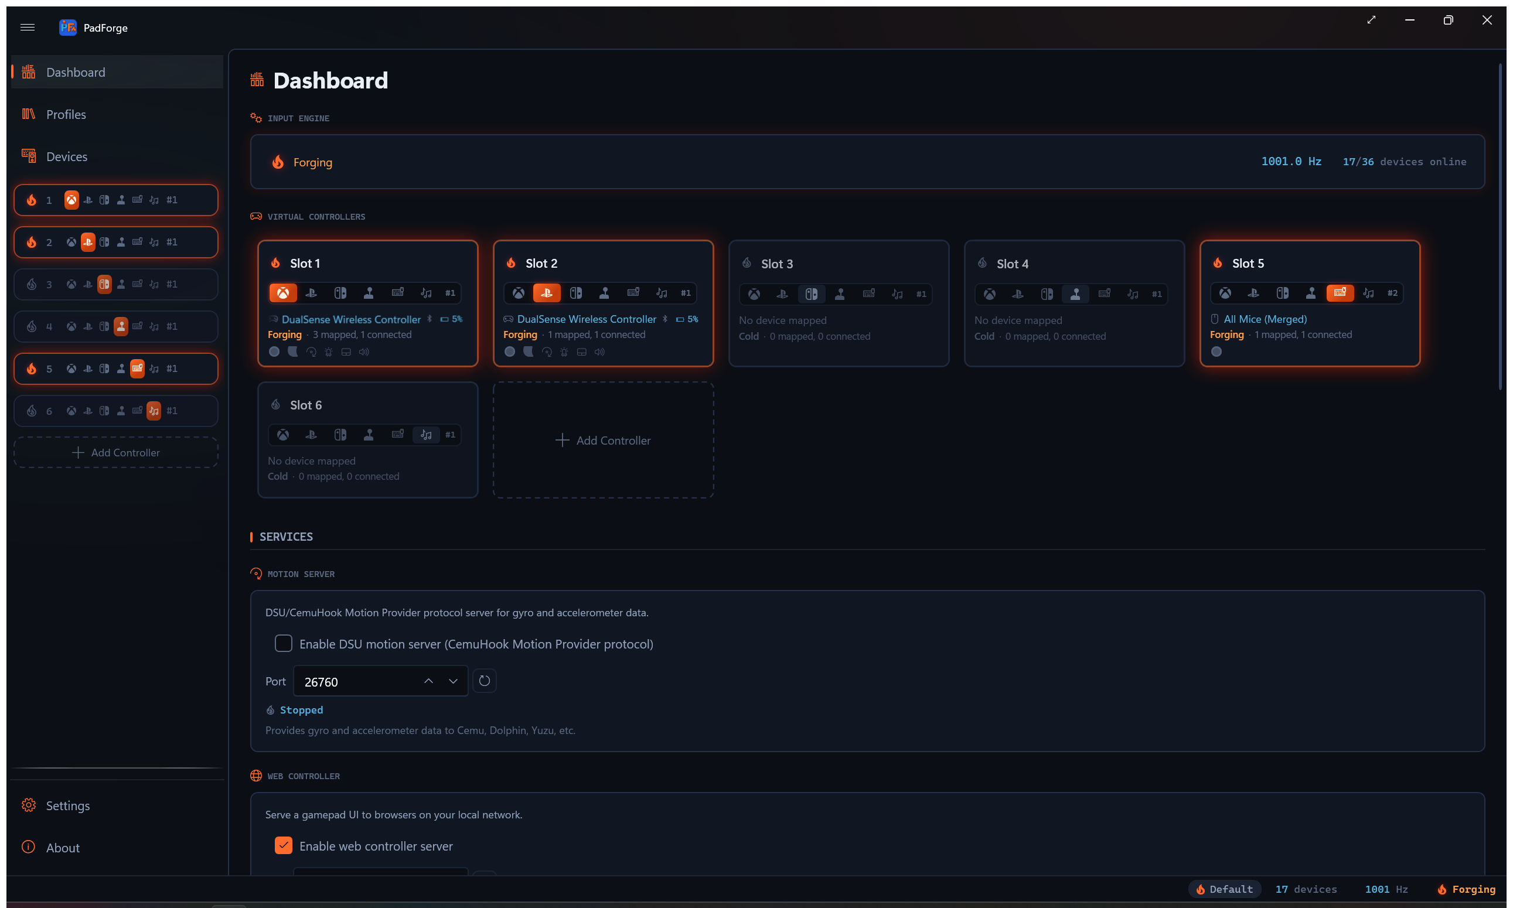The height and width of the screenshot is (908, 1513).
Task: Click the main dashboard vertical scrollbar
Action: (1500, 226)
